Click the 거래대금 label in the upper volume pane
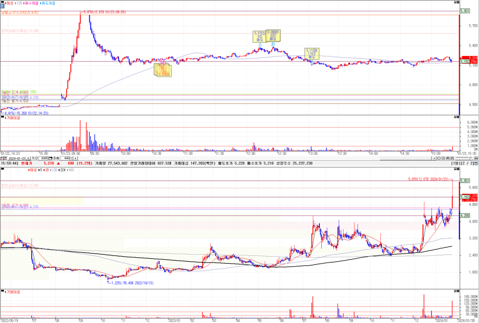Viewport: 479px width, 323px height. point(13,118)
